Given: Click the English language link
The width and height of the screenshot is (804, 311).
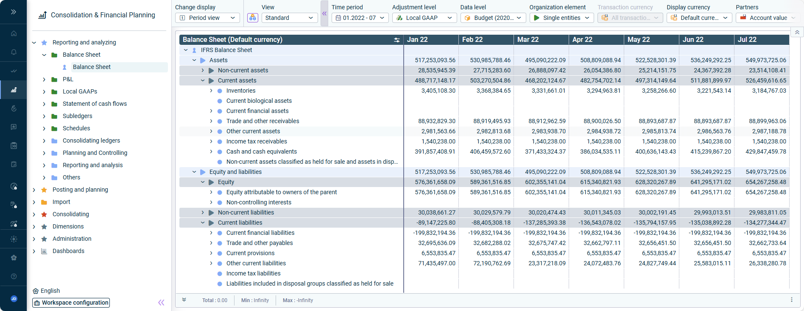Looking at the screenshot, I should click(50, 291).
